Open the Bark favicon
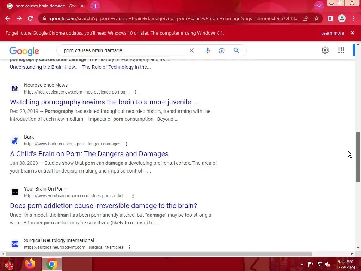 point(15,140)
